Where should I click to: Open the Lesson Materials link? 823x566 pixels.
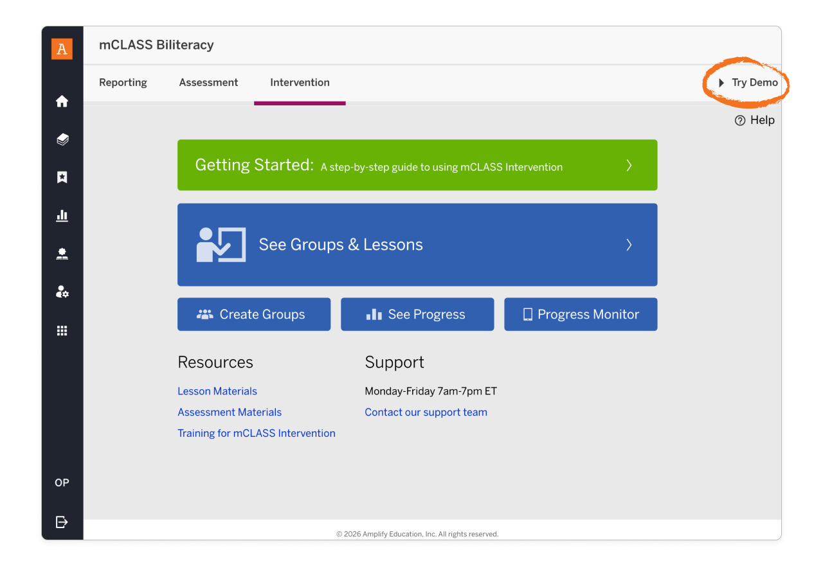[217, 391]
